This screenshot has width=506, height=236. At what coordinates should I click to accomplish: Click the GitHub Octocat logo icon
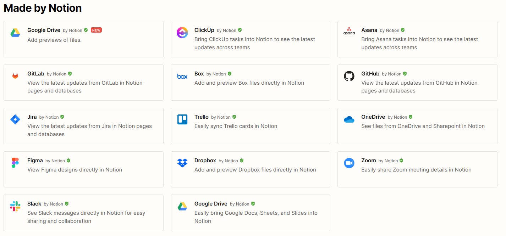(349, 76)
